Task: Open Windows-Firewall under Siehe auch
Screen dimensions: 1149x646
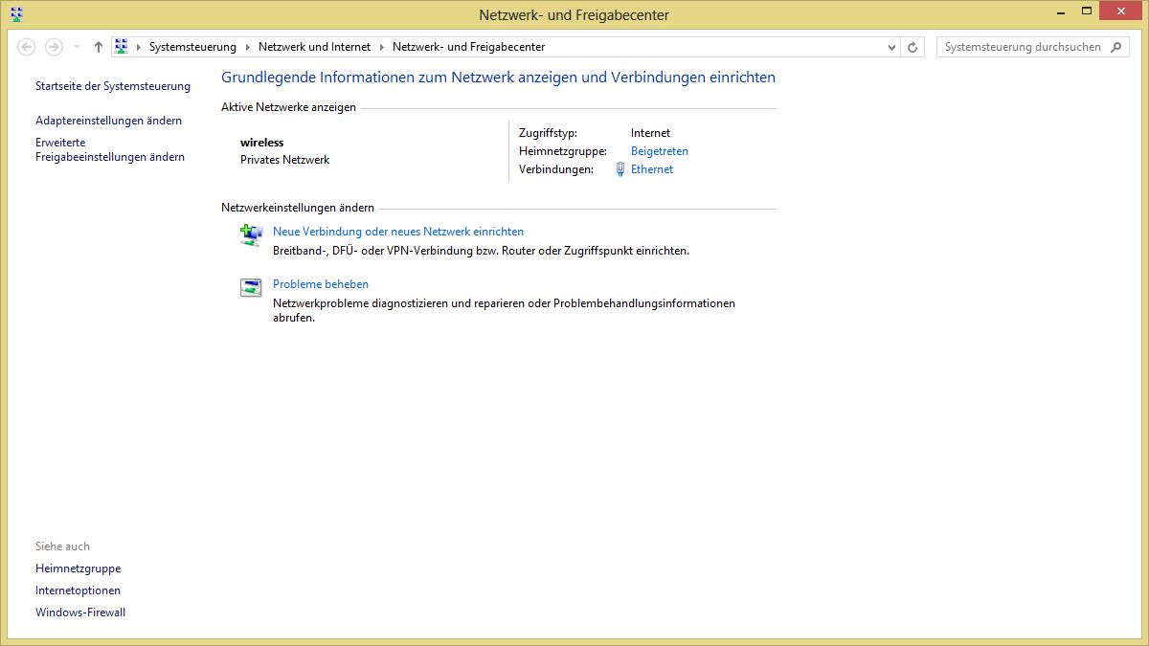Action: pyautogui.click(x=80, y=613)
